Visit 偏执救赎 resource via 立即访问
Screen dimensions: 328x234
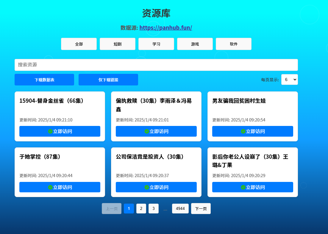[x=156, y=131]
